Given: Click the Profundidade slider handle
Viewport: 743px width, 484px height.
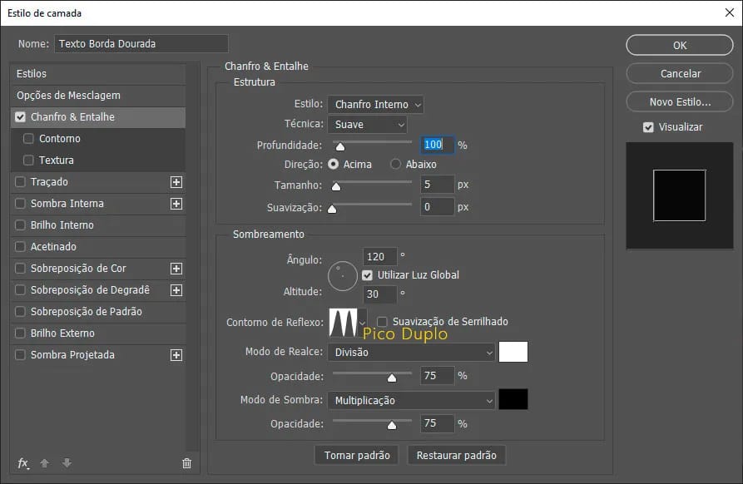Looking at the screenshot, I should (340, 147).
